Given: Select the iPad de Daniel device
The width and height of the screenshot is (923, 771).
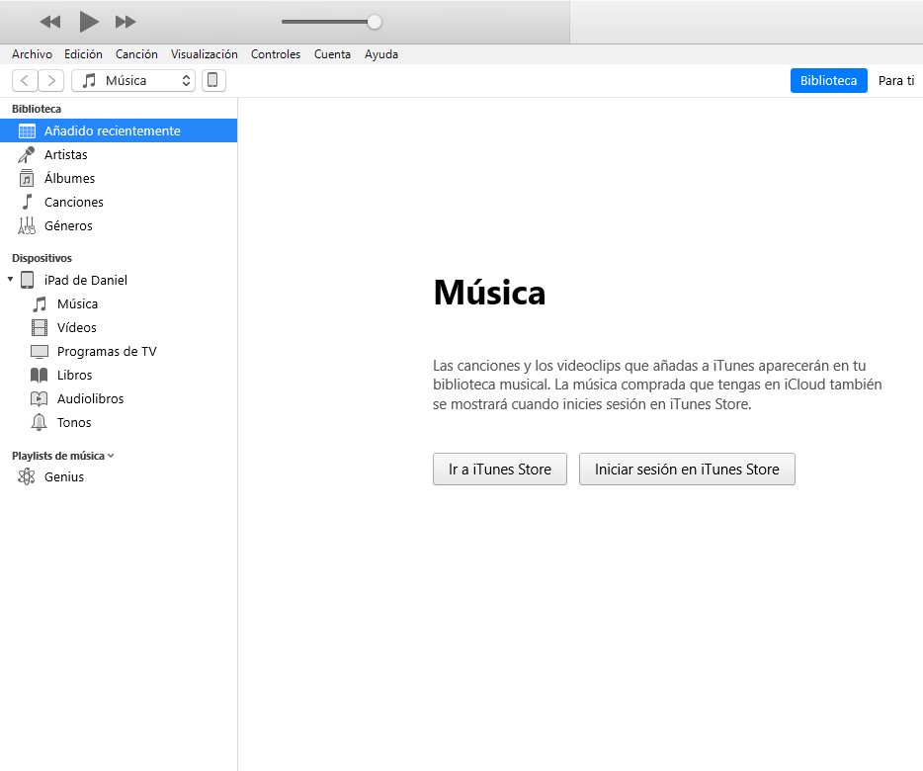Looking at the screenshot, I should coord(85,280).
